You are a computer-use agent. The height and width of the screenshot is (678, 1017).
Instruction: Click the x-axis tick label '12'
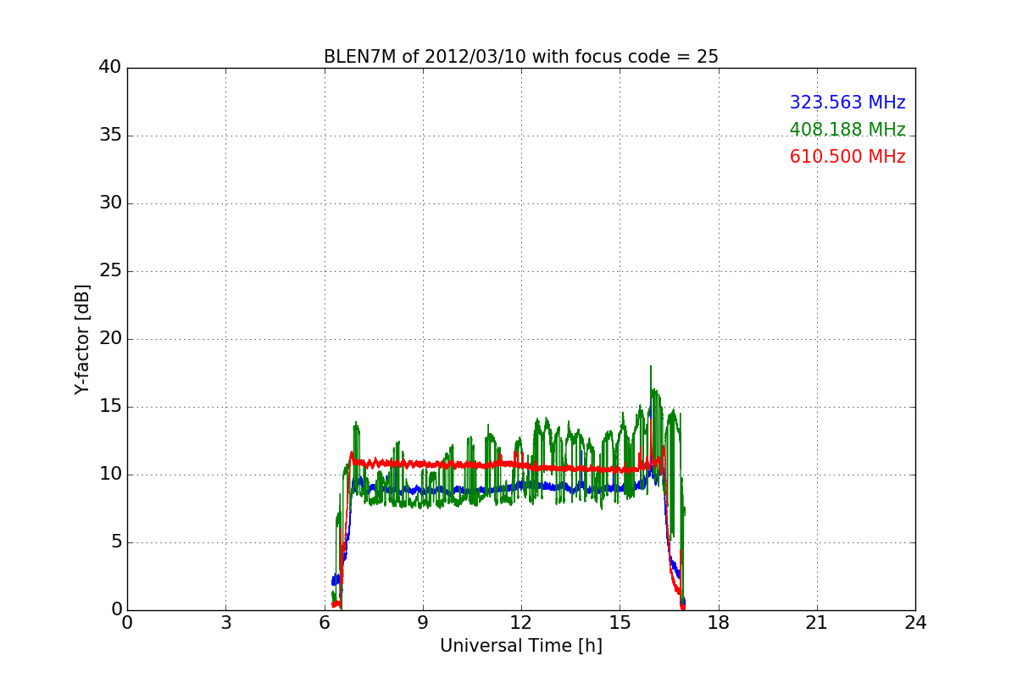coord(521,623)
